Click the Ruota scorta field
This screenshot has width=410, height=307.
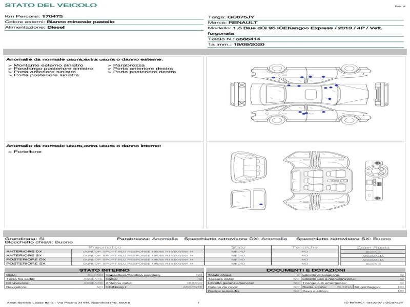click(x=327, y=287)
